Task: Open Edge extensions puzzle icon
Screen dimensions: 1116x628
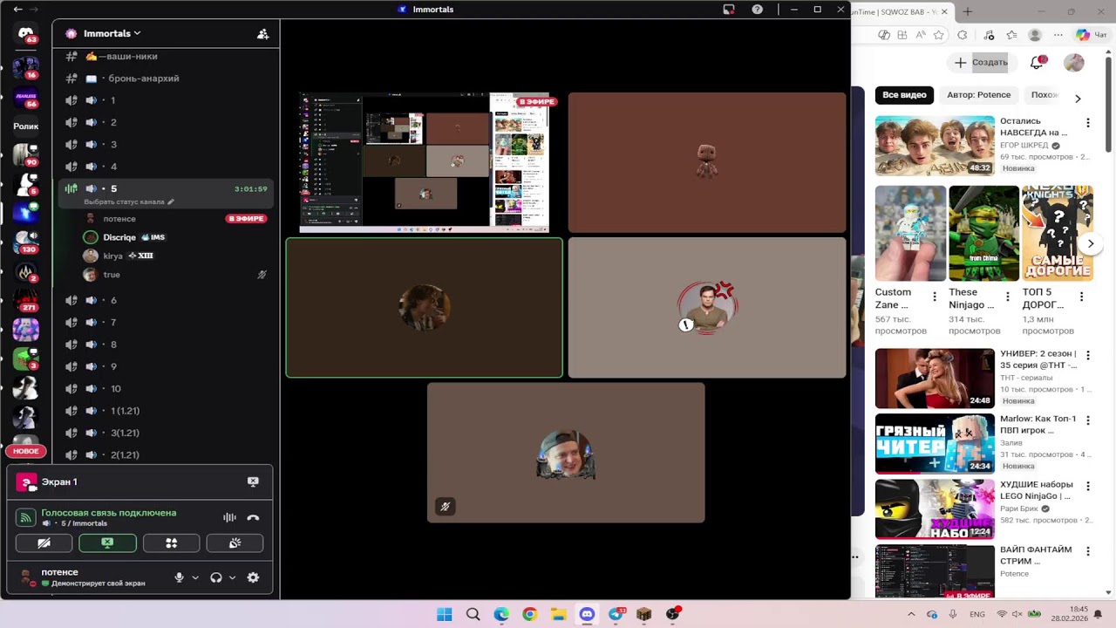Action: coord(963,35)
